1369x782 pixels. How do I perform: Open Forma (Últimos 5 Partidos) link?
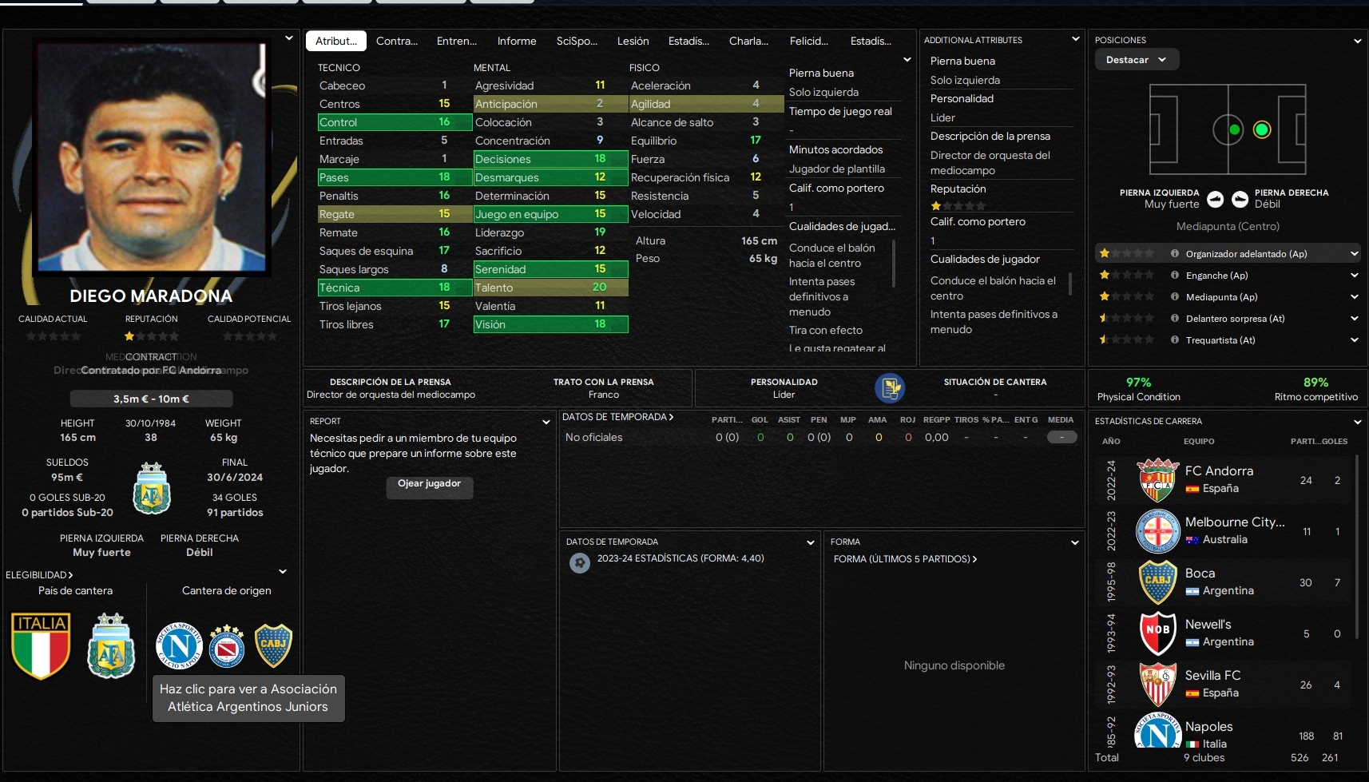tap(906, 559)
